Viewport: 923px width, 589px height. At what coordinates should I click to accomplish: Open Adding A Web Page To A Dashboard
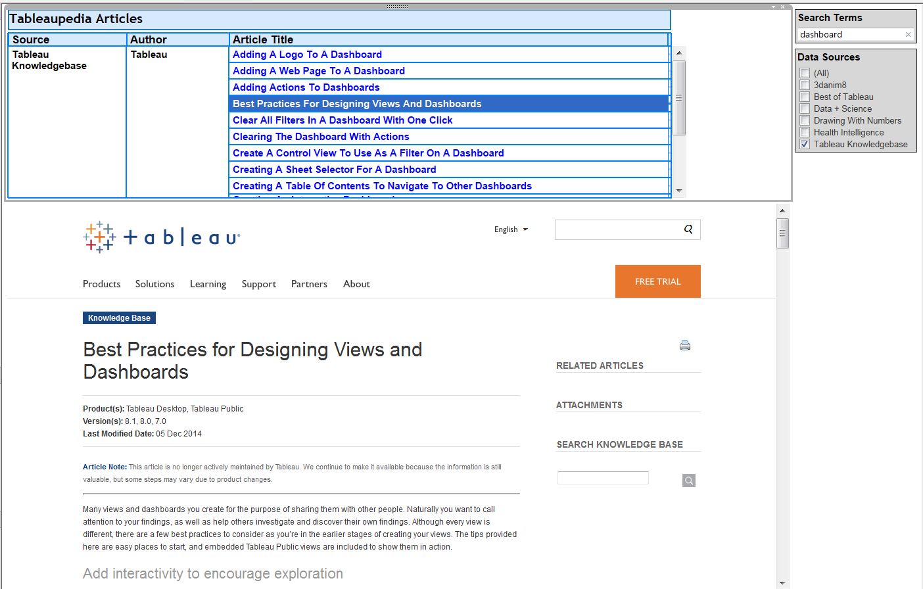point(319,71)
